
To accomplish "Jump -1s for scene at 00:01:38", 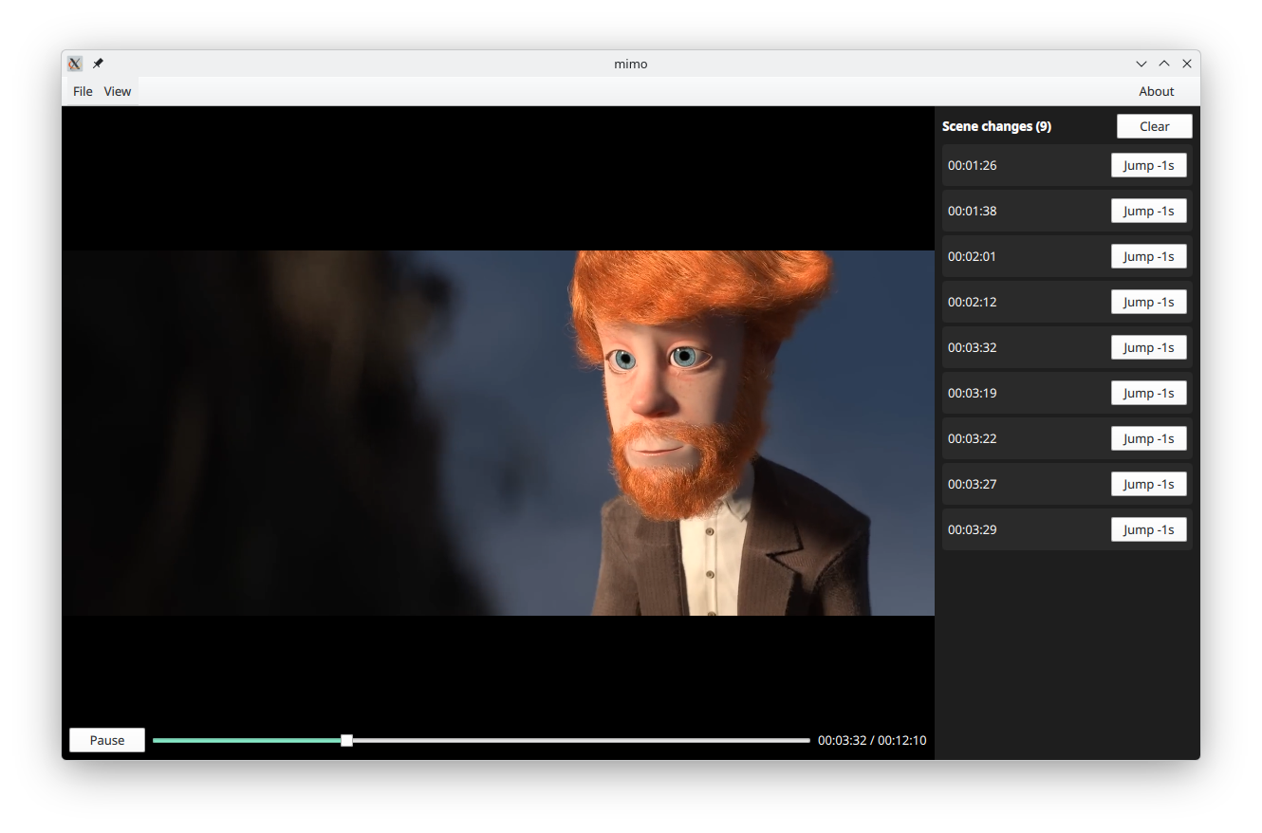I will pos(1149,211).
